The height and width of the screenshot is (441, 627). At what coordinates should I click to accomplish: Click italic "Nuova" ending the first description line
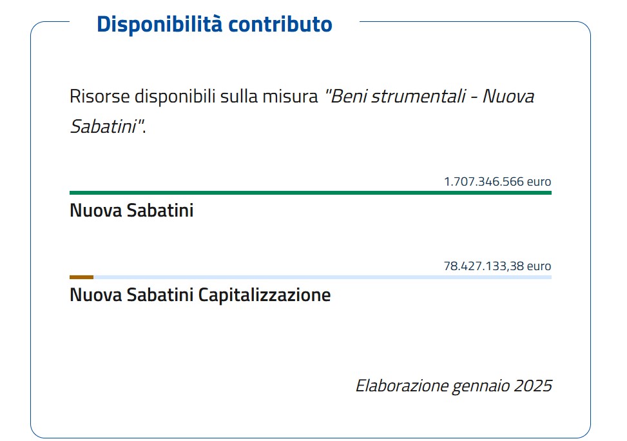point(508,97)
